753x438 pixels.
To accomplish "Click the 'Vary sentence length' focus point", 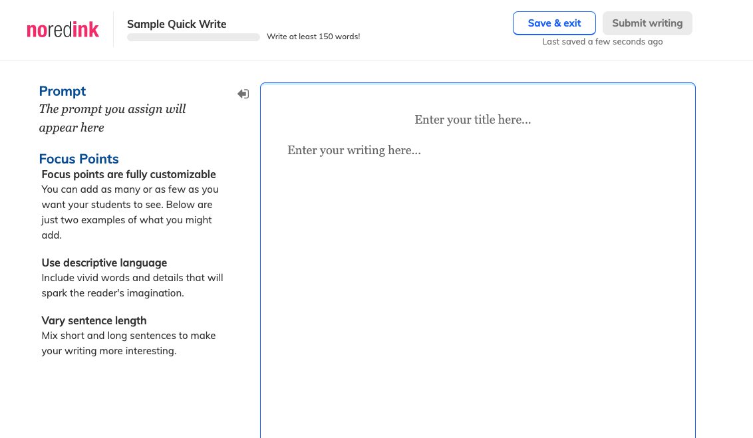I will coord(94,320).
